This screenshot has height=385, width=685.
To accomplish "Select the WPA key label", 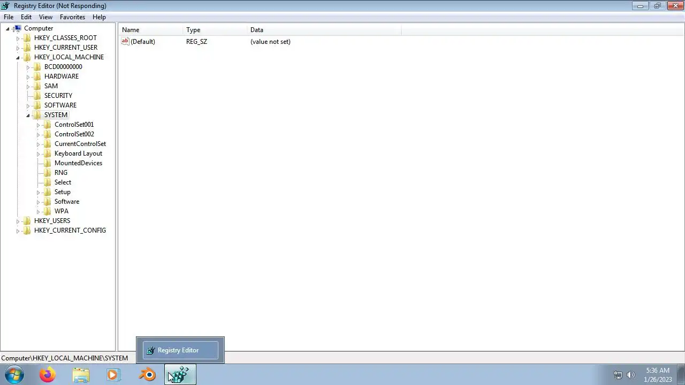I will tap(62, 211).
